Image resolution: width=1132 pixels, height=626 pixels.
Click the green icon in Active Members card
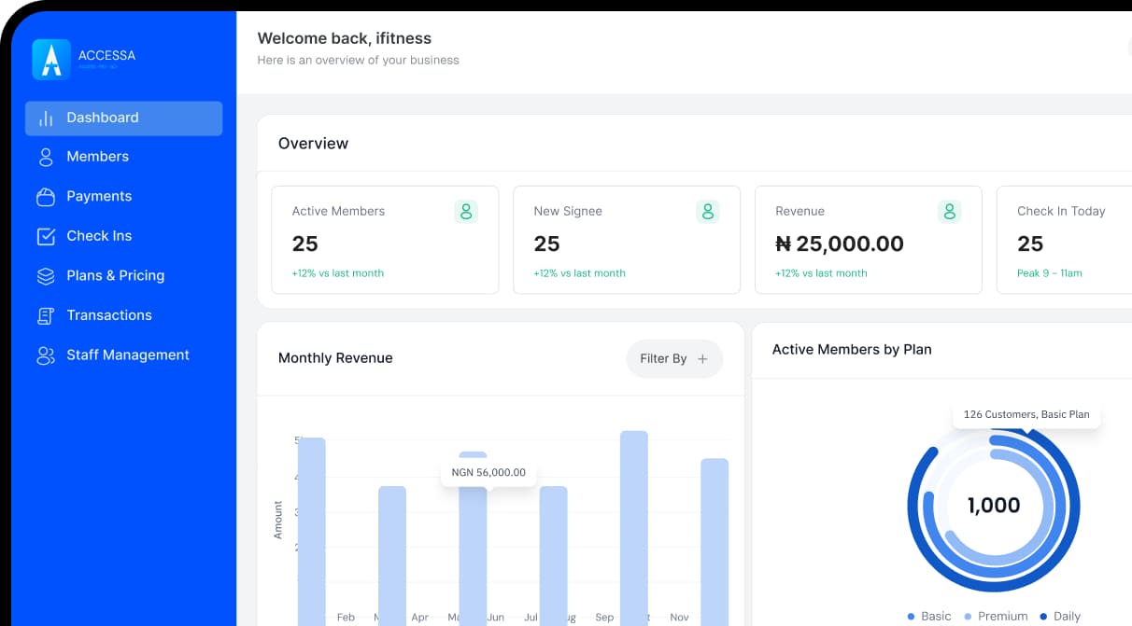[x=466, y=212]
